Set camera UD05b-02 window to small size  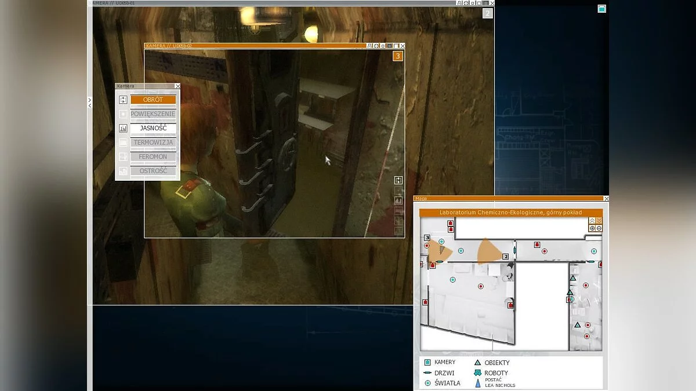pos(383,46)
